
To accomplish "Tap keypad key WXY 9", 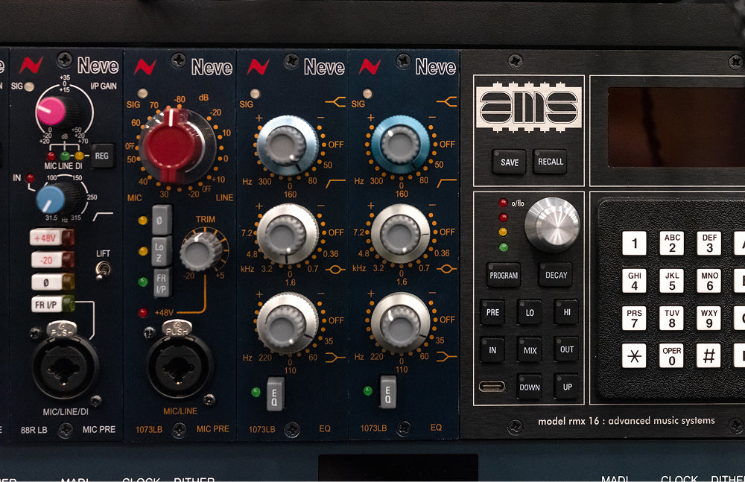I will click(709, 318).
